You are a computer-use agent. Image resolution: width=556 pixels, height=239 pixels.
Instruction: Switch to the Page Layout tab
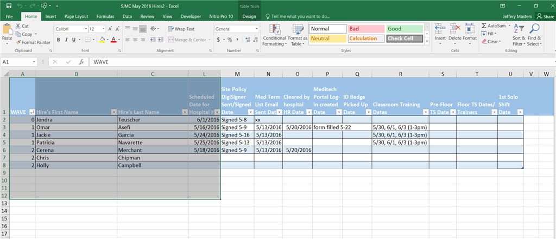pyautogui.click(x=76, y=16)
